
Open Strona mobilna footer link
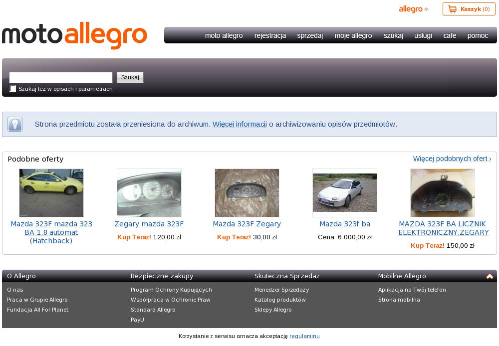click(399, 300)
